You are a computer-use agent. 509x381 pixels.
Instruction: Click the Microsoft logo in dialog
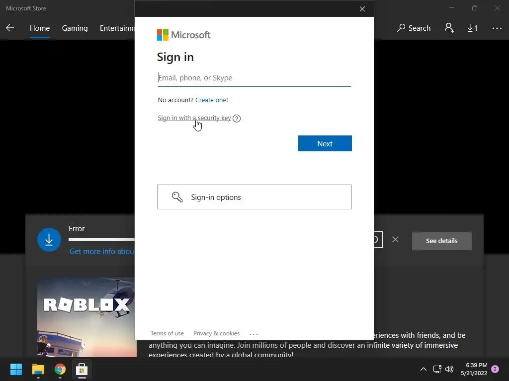[183, 35]
